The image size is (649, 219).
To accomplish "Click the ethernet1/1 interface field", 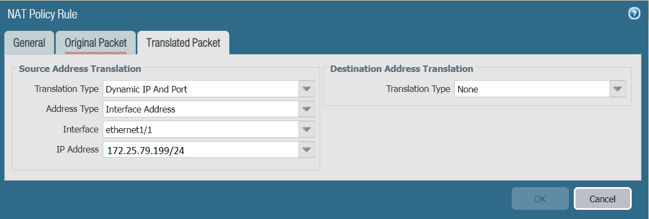I will (200, 129).
